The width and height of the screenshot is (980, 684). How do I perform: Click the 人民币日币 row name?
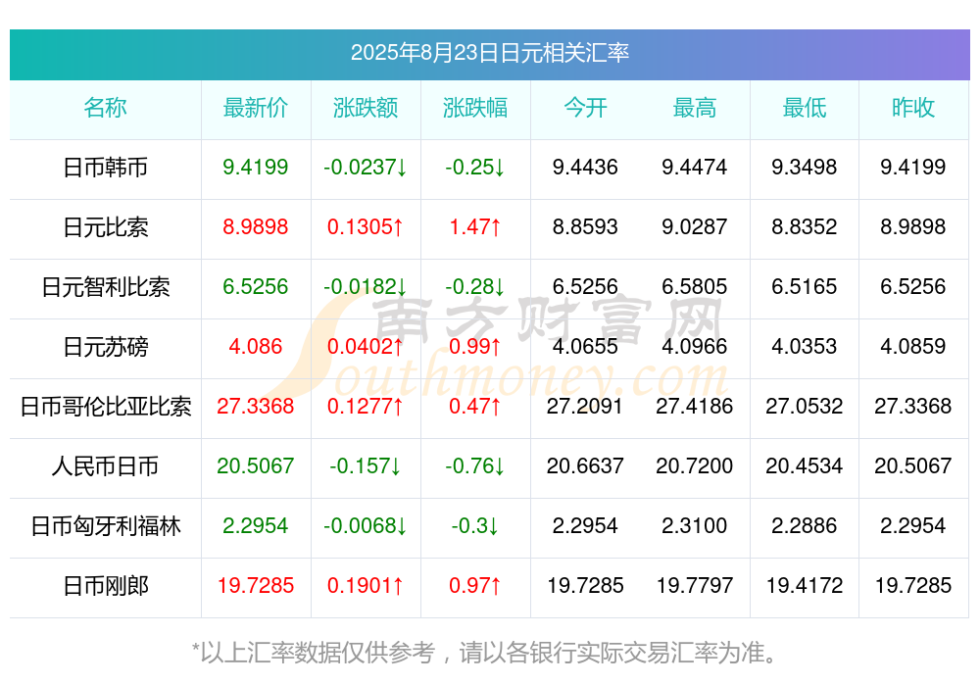105,466
